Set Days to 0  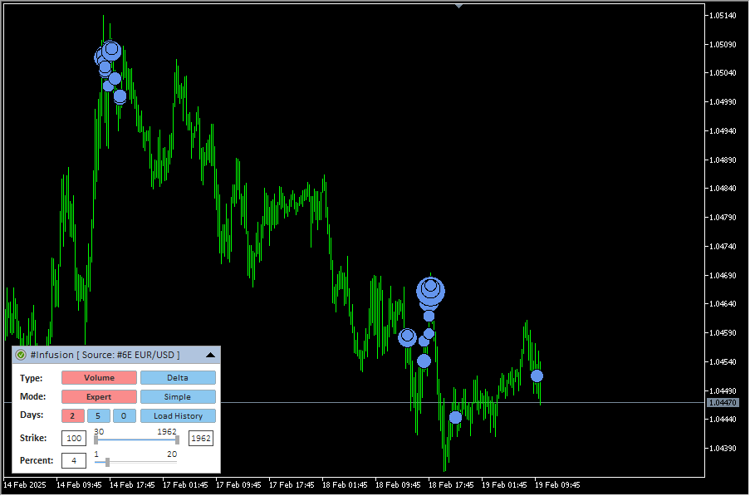pos(124,416)
